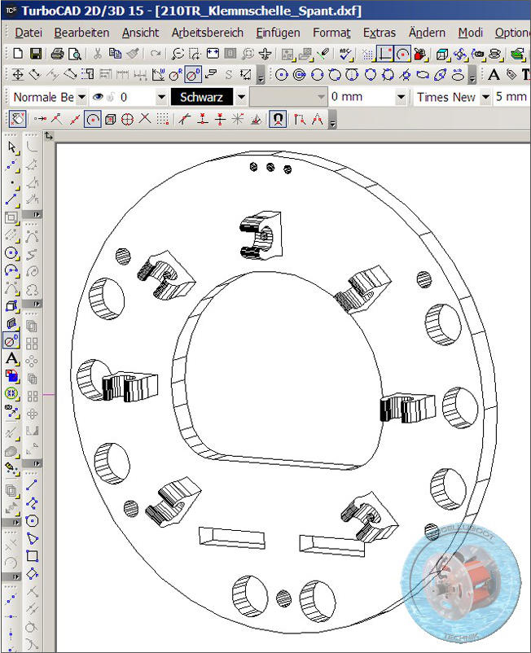531x653 pixels.
Task: Select the Concentric circle tool
Action: click(299, 75)
